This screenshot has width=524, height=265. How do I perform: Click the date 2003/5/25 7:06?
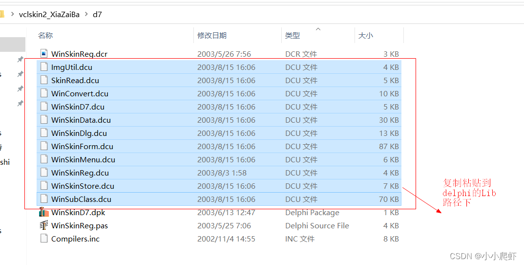[224, 226]
